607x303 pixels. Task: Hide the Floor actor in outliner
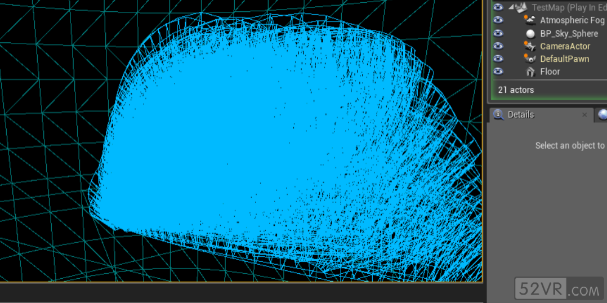pos(498,72)
